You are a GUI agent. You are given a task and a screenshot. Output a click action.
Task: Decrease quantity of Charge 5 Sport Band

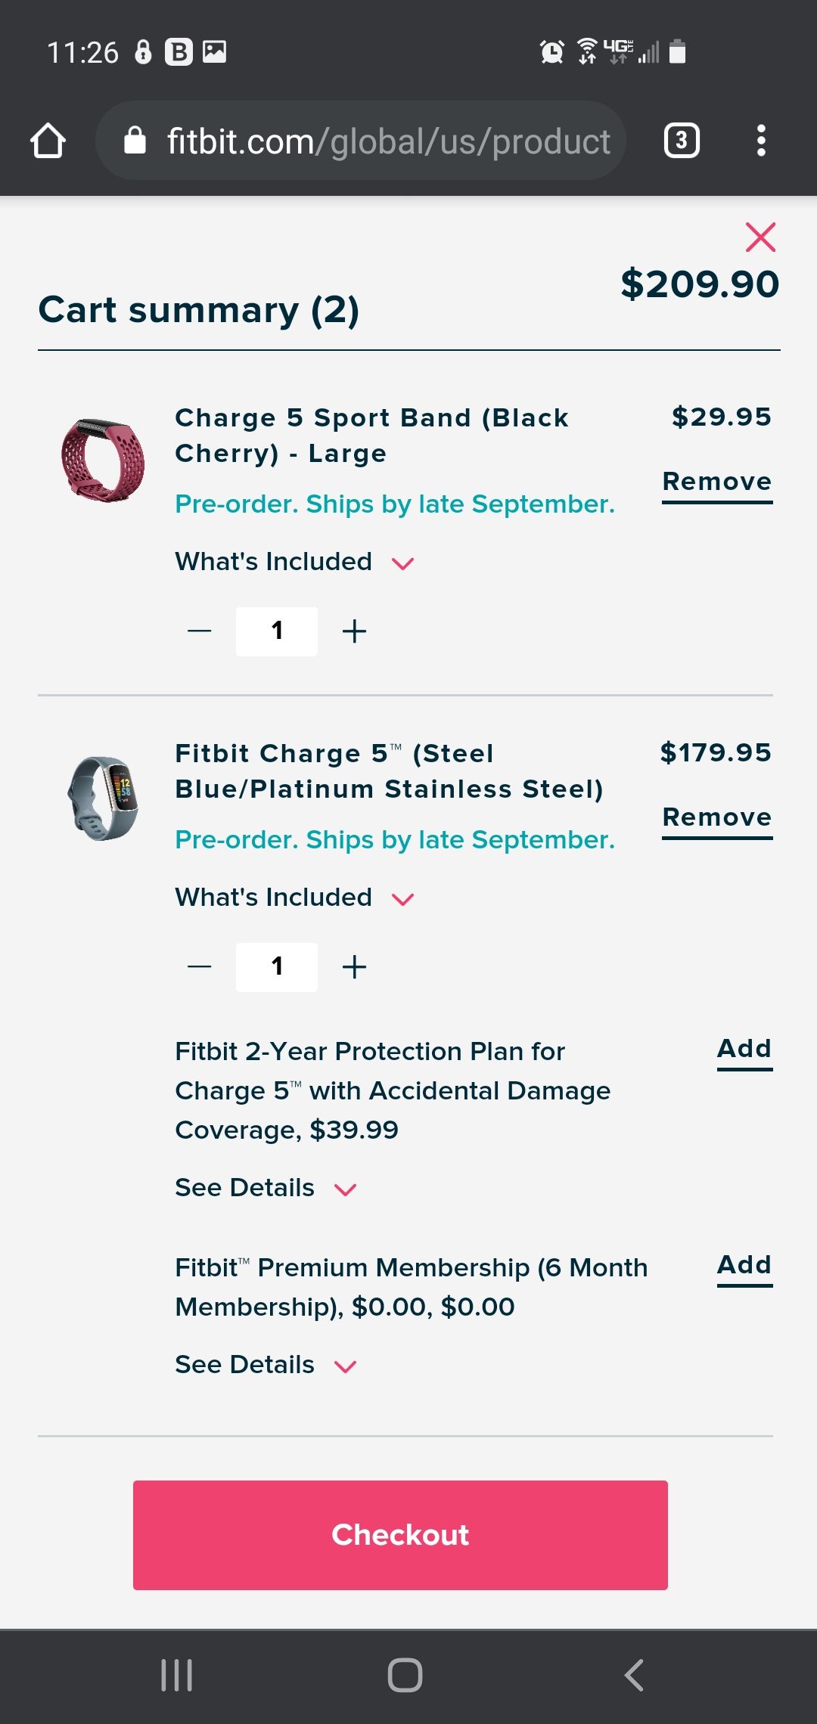pyautogui.click(x=200, y=631)
